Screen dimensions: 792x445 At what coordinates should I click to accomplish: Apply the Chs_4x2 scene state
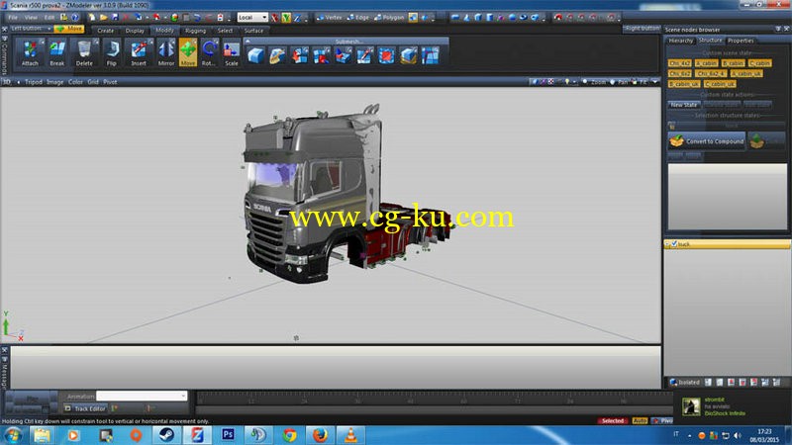point(679,63)
